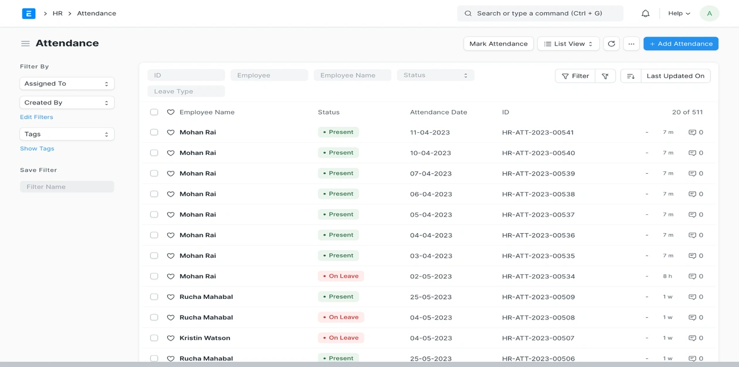The width and height of the screenshot is (739, 367).
Task: Select checkbox for attendance dated 10-04-2023
Action: pyautogui.click(x=154, y=153)
